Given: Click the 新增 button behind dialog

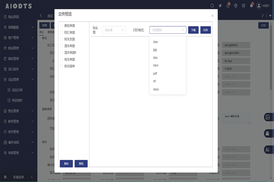Looking at the screenshot, I should 45,25.
